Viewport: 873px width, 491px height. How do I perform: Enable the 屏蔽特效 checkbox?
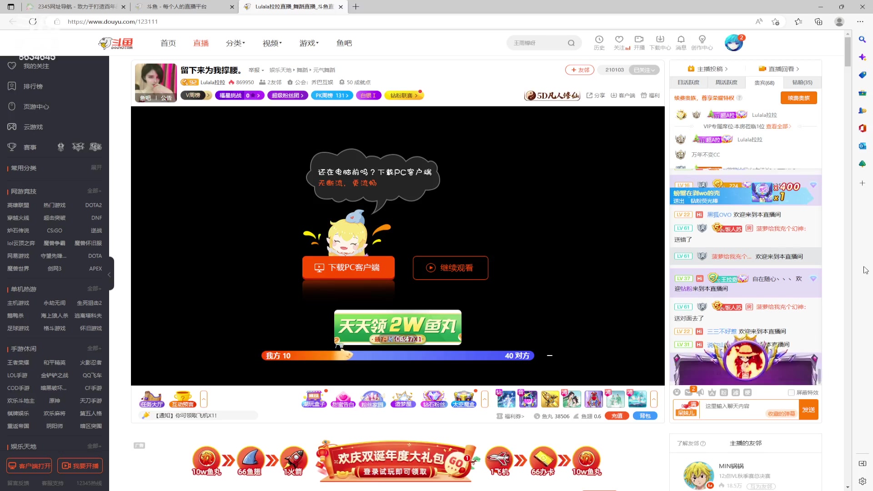[x=792, y=392]
